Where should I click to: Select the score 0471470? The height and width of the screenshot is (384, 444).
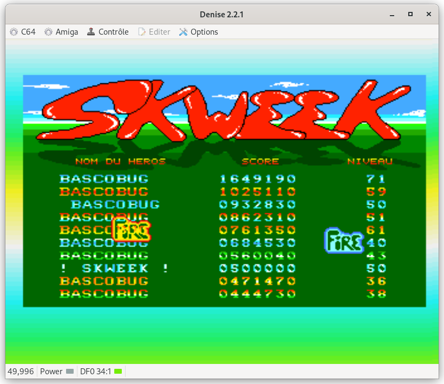click(257, 281)
